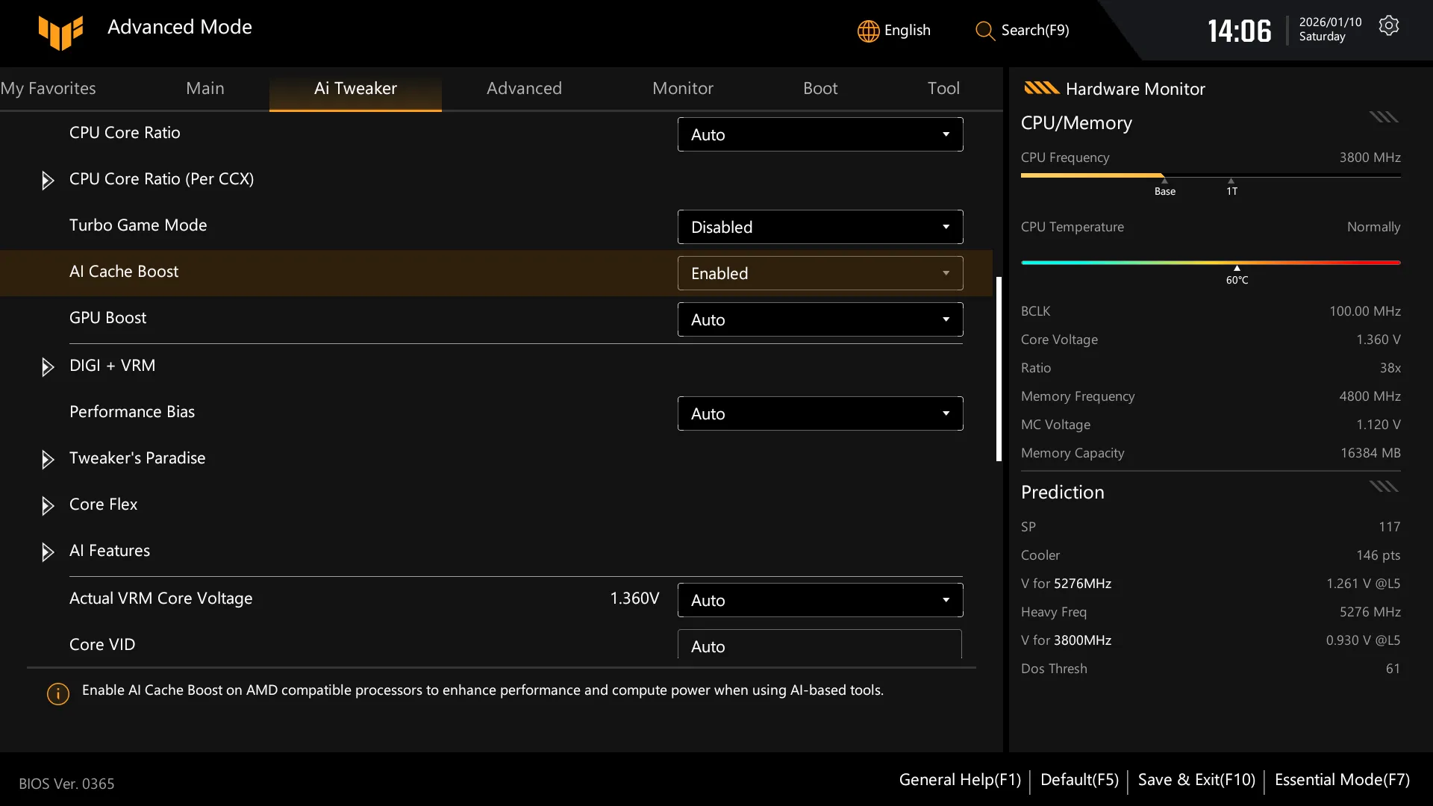This screenshot has height=806, width=1433.
Task: Select the AI Cache Boost row label
Action: (124, 272)
